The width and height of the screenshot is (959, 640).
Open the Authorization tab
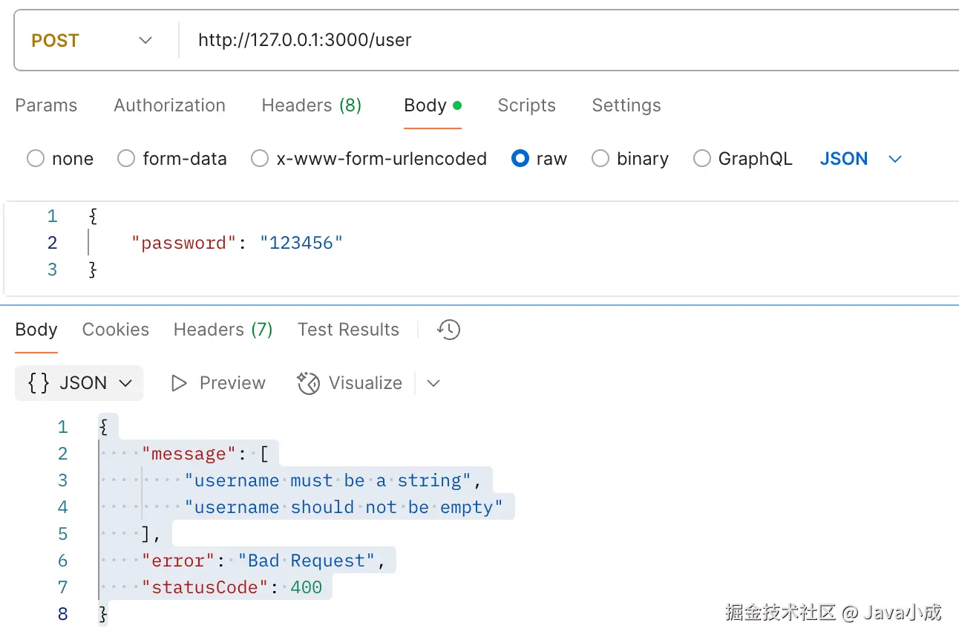[169, 105]
